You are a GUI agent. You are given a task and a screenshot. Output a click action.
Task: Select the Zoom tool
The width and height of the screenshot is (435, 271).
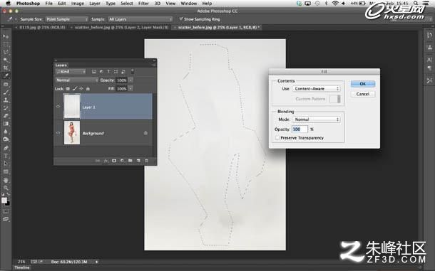pos(6,188)
